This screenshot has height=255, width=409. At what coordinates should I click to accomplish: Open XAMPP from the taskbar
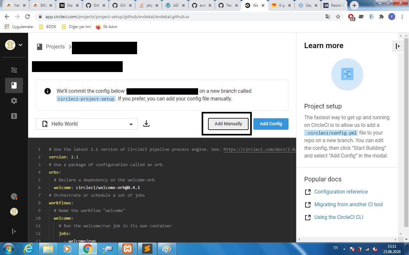(x=127, y=249)
